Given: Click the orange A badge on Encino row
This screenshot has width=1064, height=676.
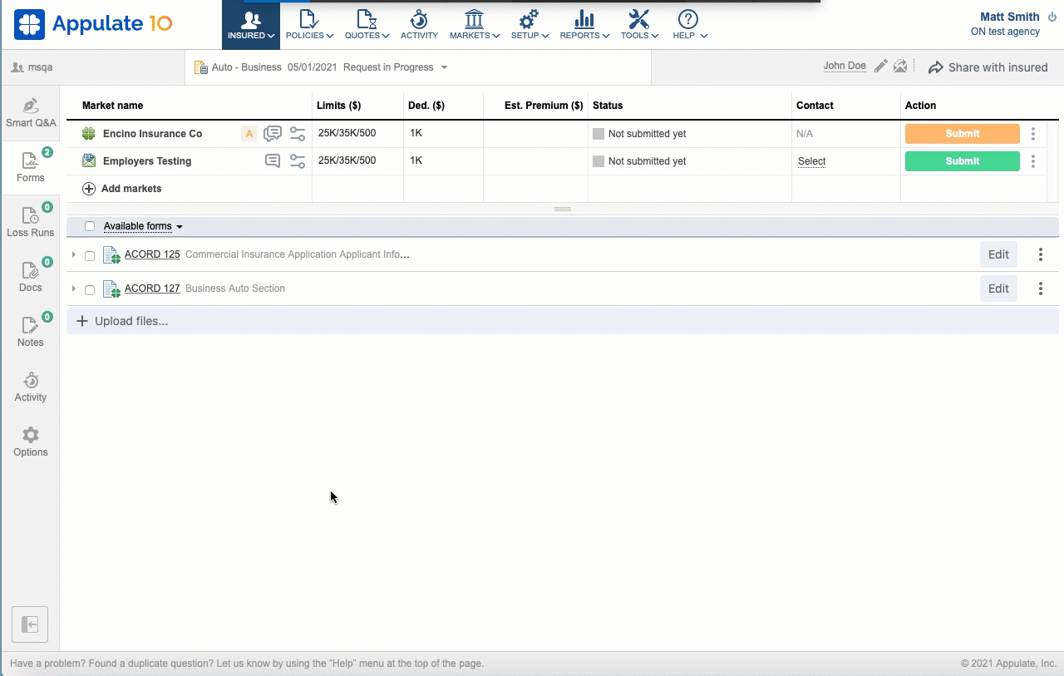Looking at the screenshot, I should pos(249,134).
